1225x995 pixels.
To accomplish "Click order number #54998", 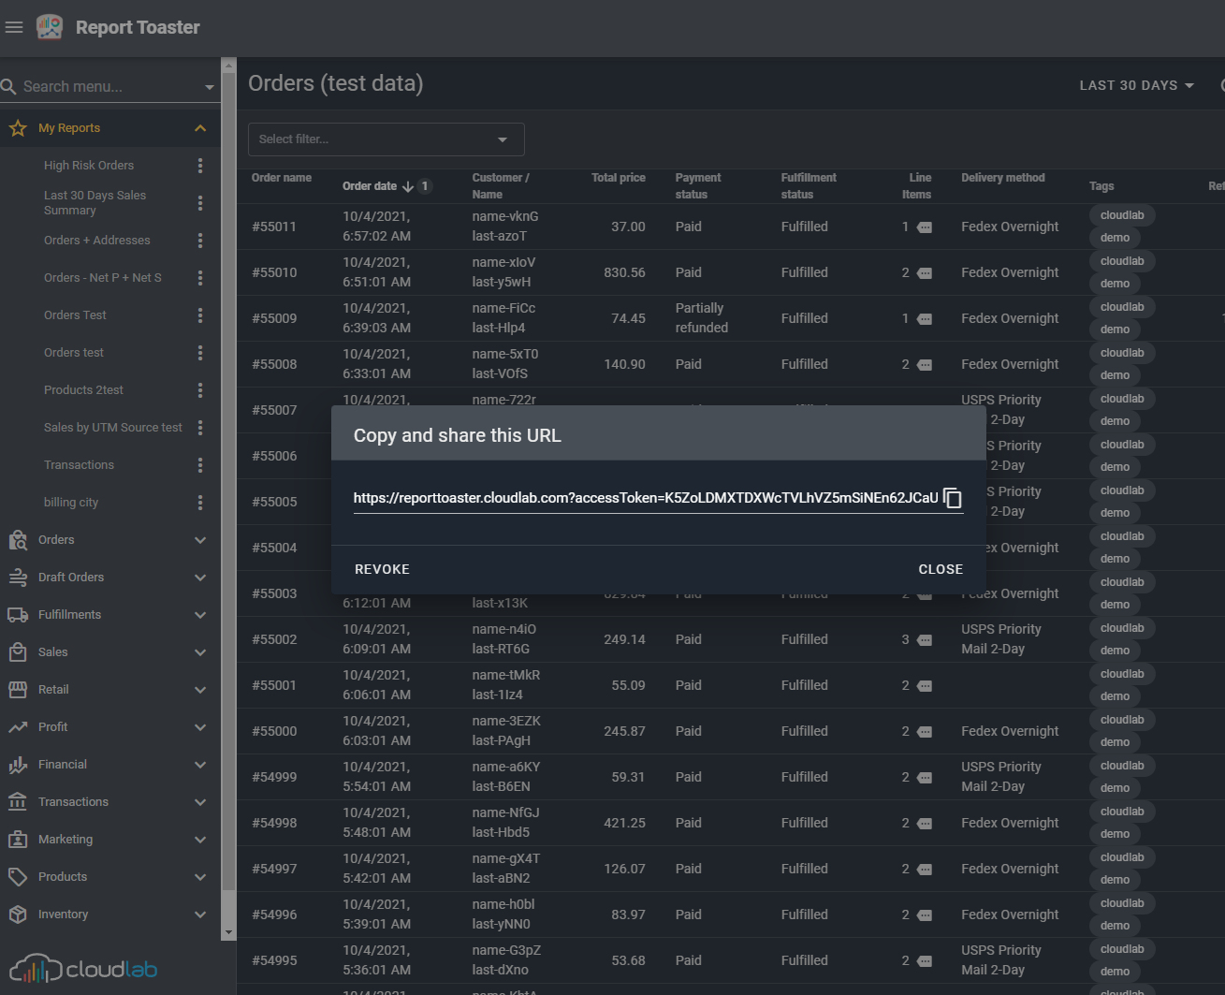I will pyautogui.click(x=274, y=824).
